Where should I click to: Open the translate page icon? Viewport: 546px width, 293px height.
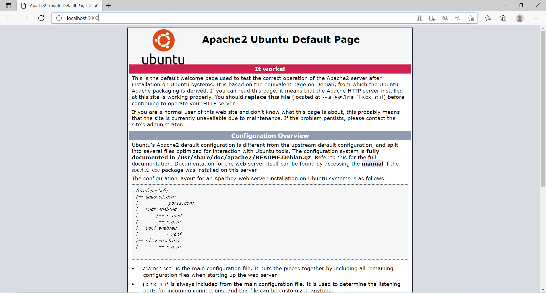click(445, 18)
